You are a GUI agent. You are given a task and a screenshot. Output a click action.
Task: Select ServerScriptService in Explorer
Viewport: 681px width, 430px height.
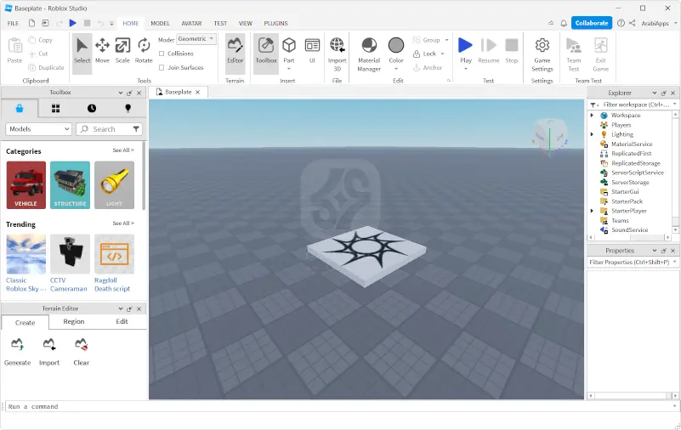point(637,173)
